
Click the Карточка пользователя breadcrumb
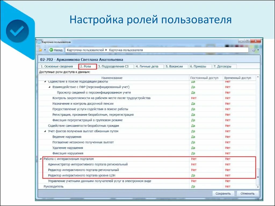pyautogui.click(x=126, y=50)
